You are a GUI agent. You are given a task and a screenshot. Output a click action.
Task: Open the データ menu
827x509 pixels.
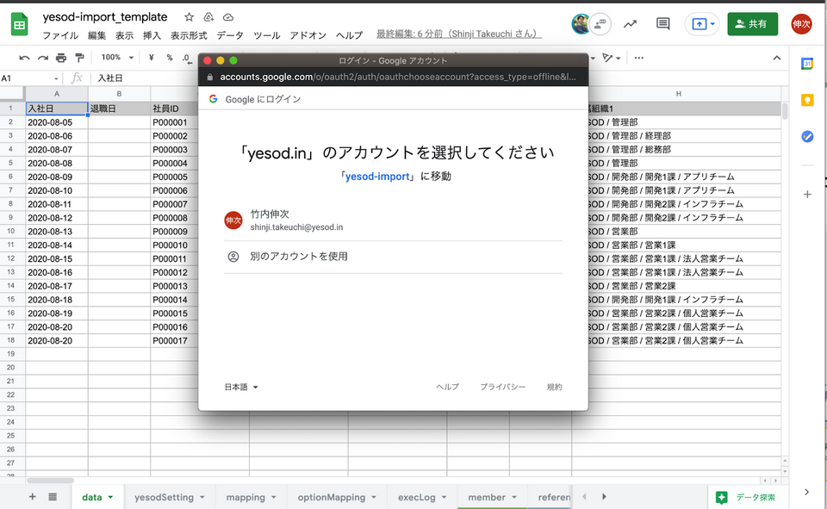(x=230, y=35)
